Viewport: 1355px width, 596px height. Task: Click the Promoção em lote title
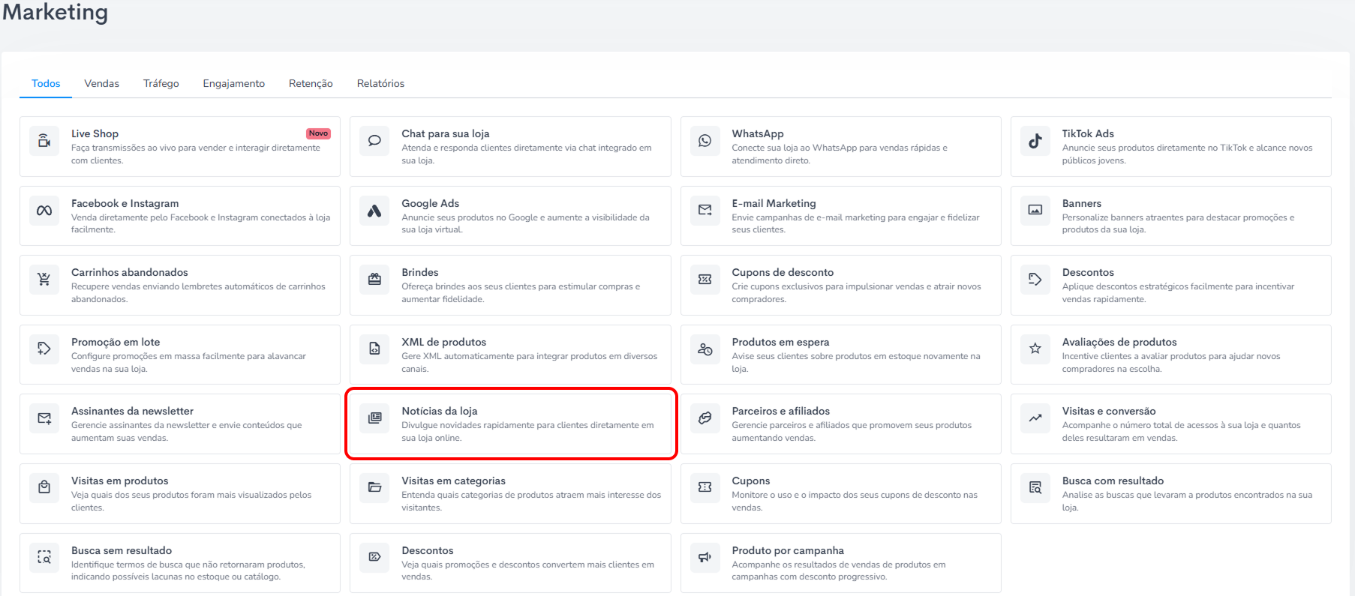coord(116,342)
